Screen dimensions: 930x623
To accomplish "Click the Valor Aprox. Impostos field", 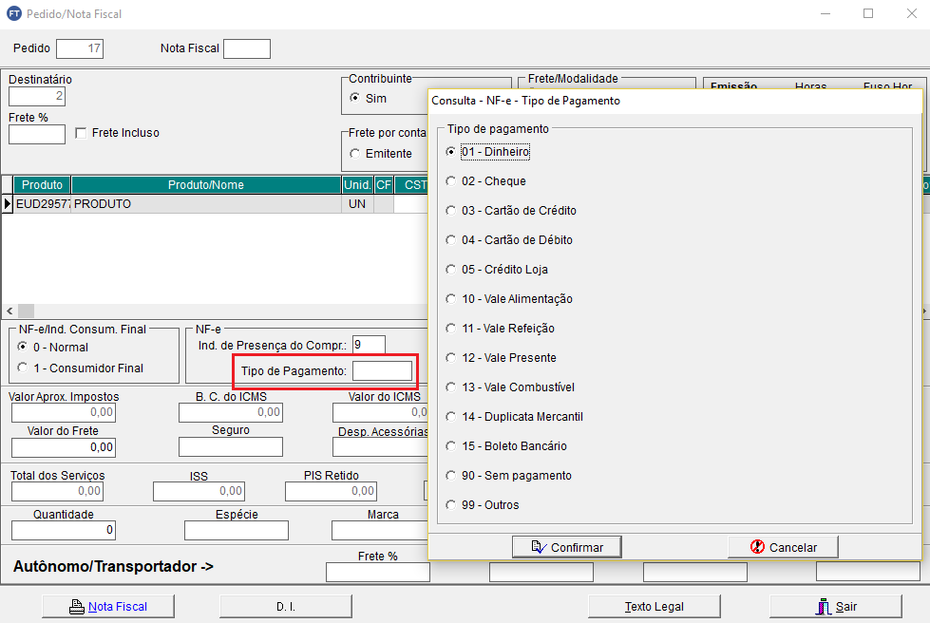I will pos(64,412).
